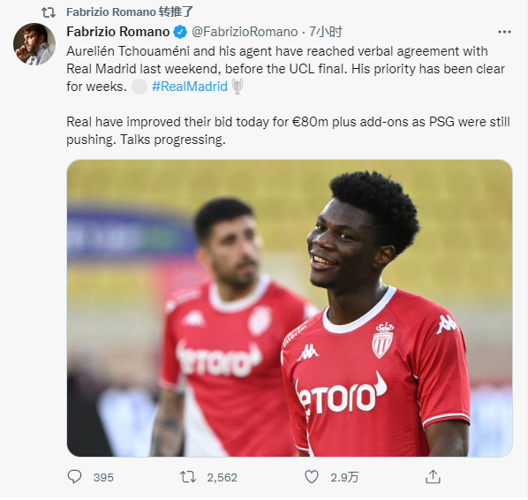Open the three-dot more options menu
Screen dimensions: 528x500
coord(504,32)
